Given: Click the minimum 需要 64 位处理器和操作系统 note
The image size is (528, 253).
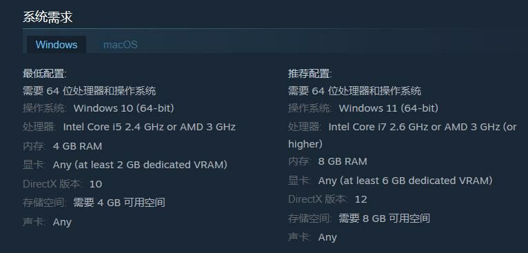Looking at the screenshot, I should coord(89,91).
